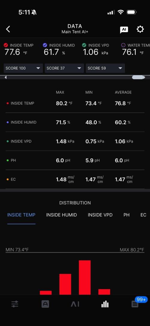Select the data bar chart icon

[x=105, y=304]
